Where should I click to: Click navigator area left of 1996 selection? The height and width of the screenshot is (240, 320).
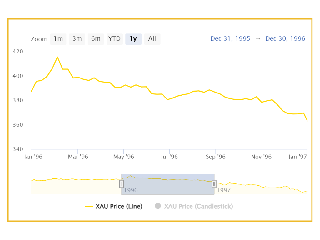point(75,186)
